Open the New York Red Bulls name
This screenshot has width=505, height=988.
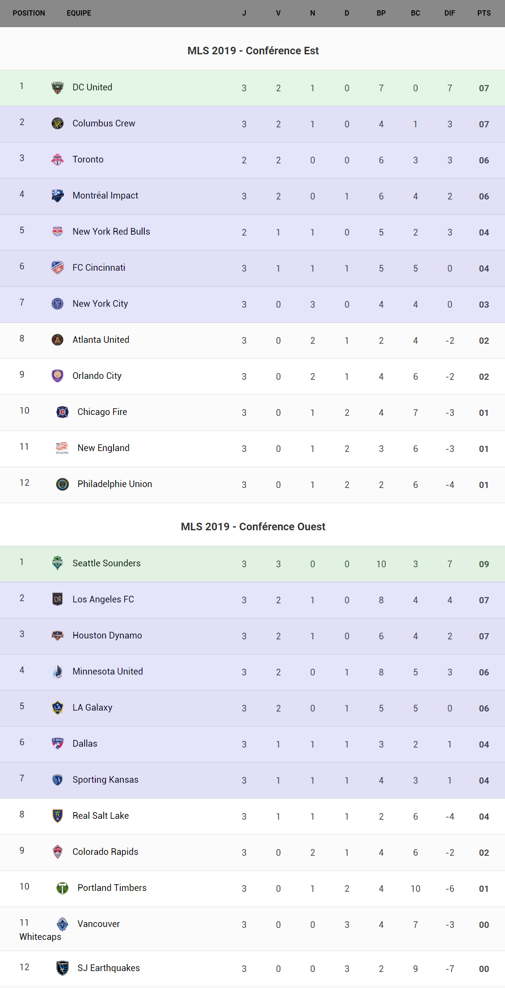pos(111,232)
